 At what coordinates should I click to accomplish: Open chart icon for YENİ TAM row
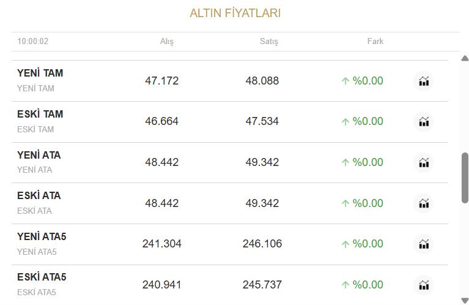(424, 81)
